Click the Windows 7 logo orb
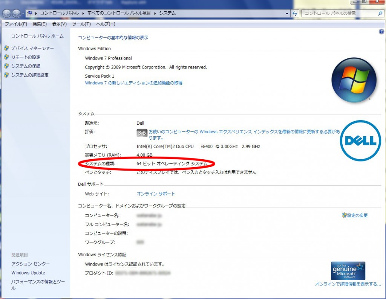Screen dimensions: 386x299 tap(354, 80)
